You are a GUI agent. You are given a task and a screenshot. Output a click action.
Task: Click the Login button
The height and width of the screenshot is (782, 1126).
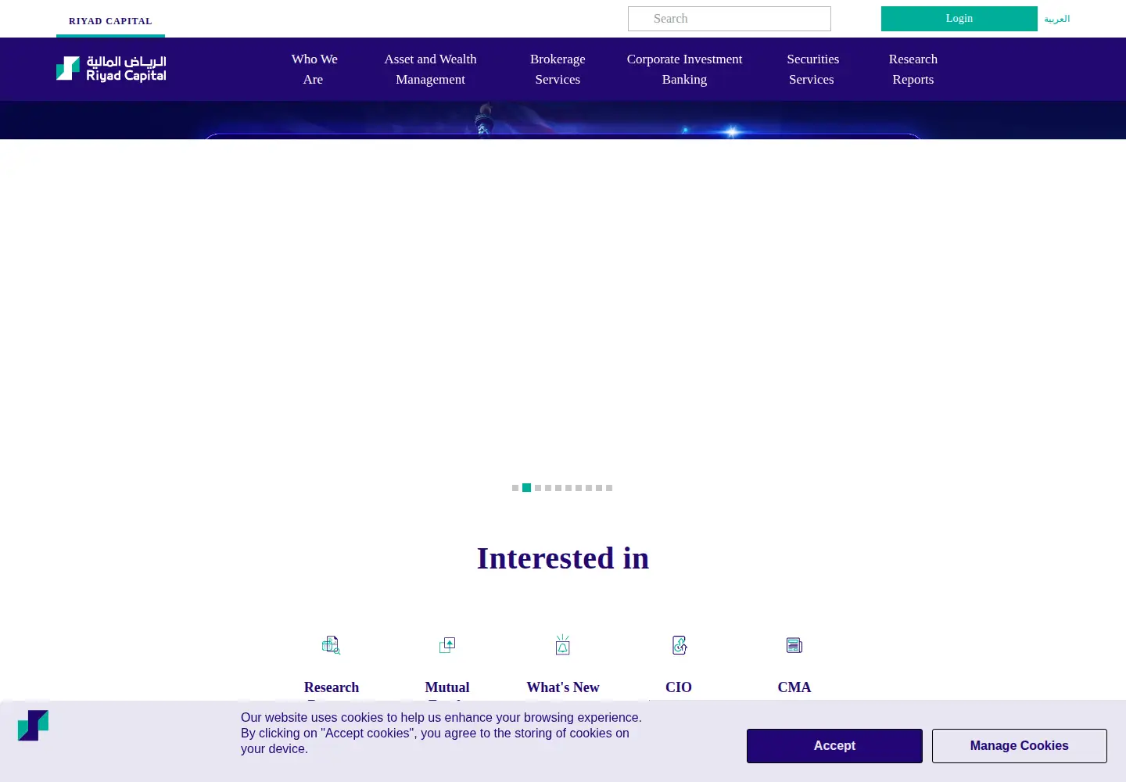pyautogui.click(x=959, y=19)
